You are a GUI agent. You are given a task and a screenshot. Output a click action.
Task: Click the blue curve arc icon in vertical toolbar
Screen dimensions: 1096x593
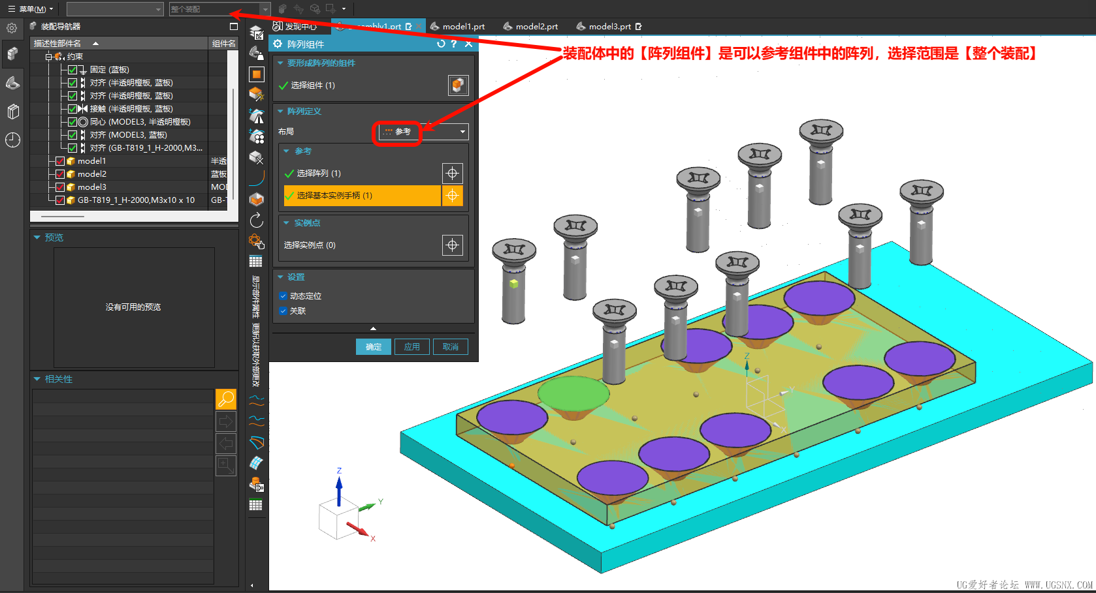pyautogui.click(x=257, y=177)
